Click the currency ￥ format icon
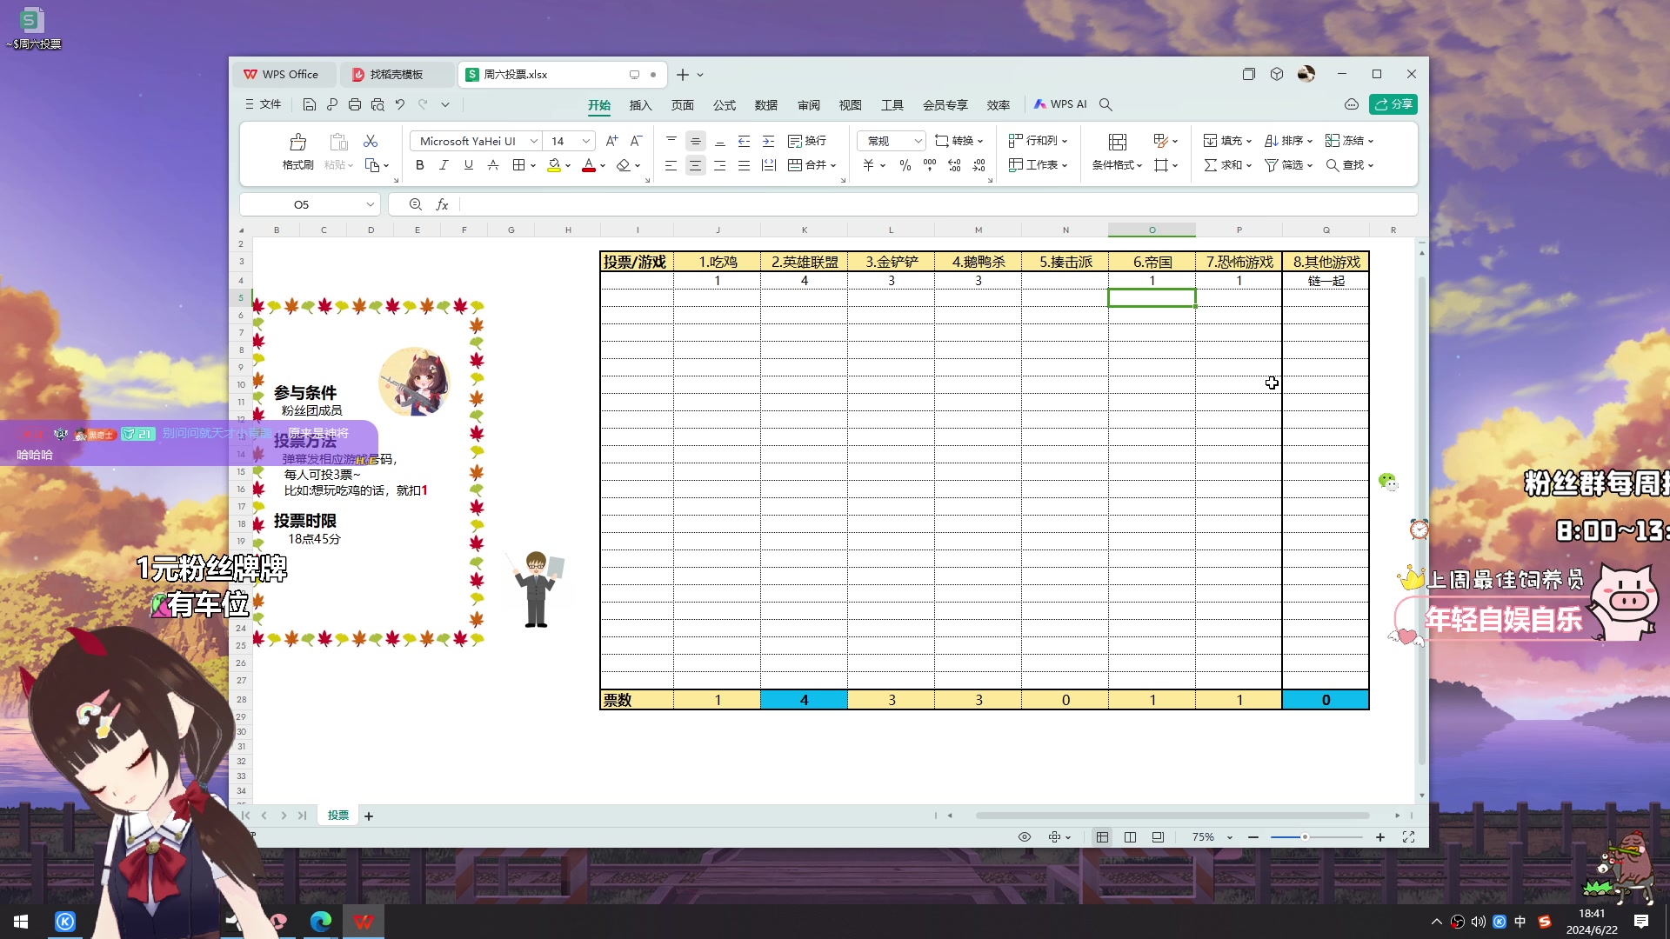The image size is (1670, 939). 868,165
